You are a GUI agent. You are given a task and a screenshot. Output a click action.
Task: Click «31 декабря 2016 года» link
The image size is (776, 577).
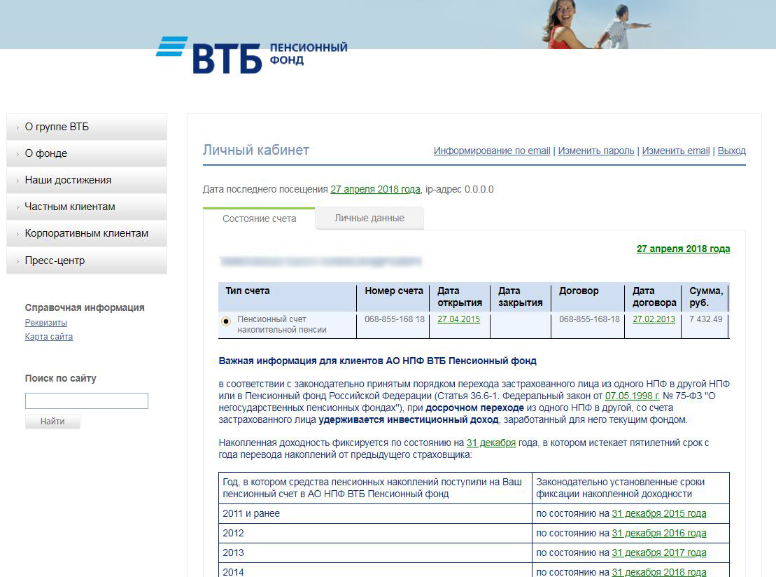click(x=658, y=534)
